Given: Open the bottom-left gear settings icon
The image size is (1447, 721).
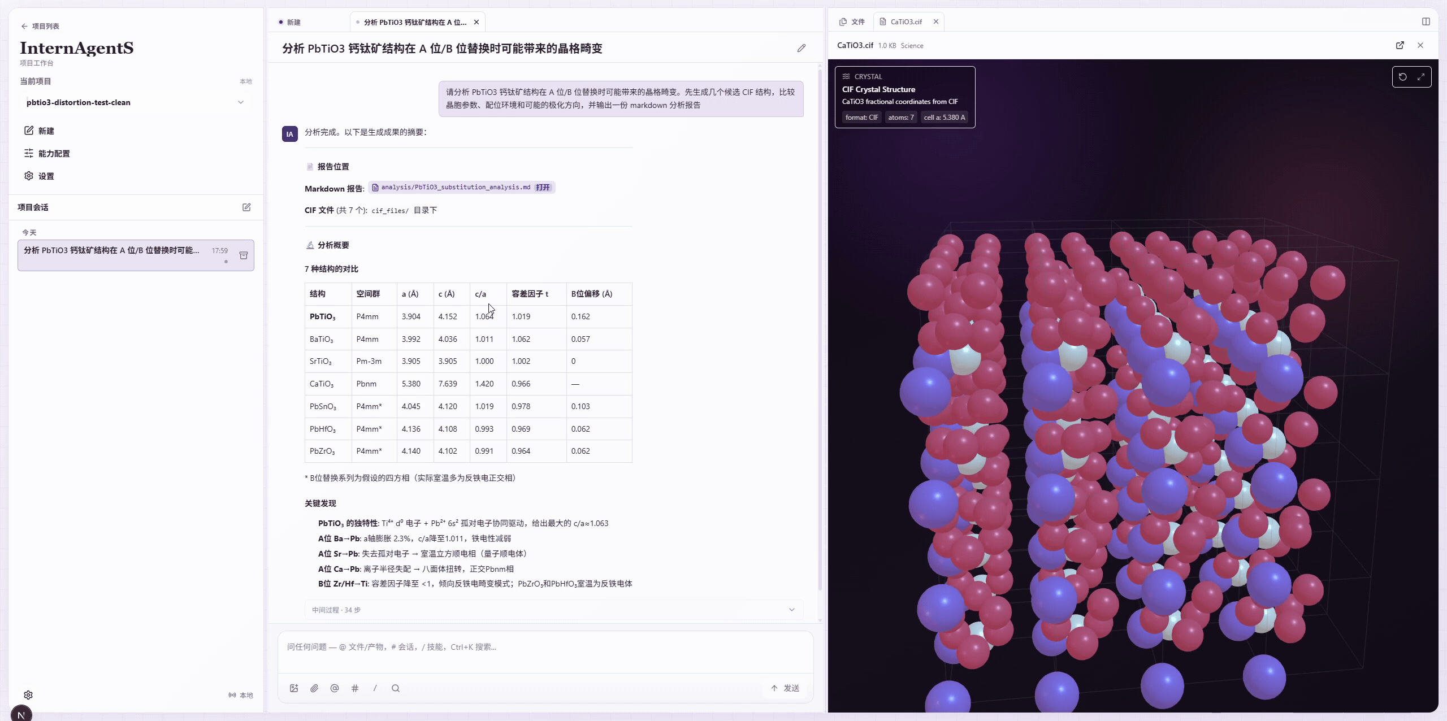Looking at the screenshot, I should click(28, 695).
